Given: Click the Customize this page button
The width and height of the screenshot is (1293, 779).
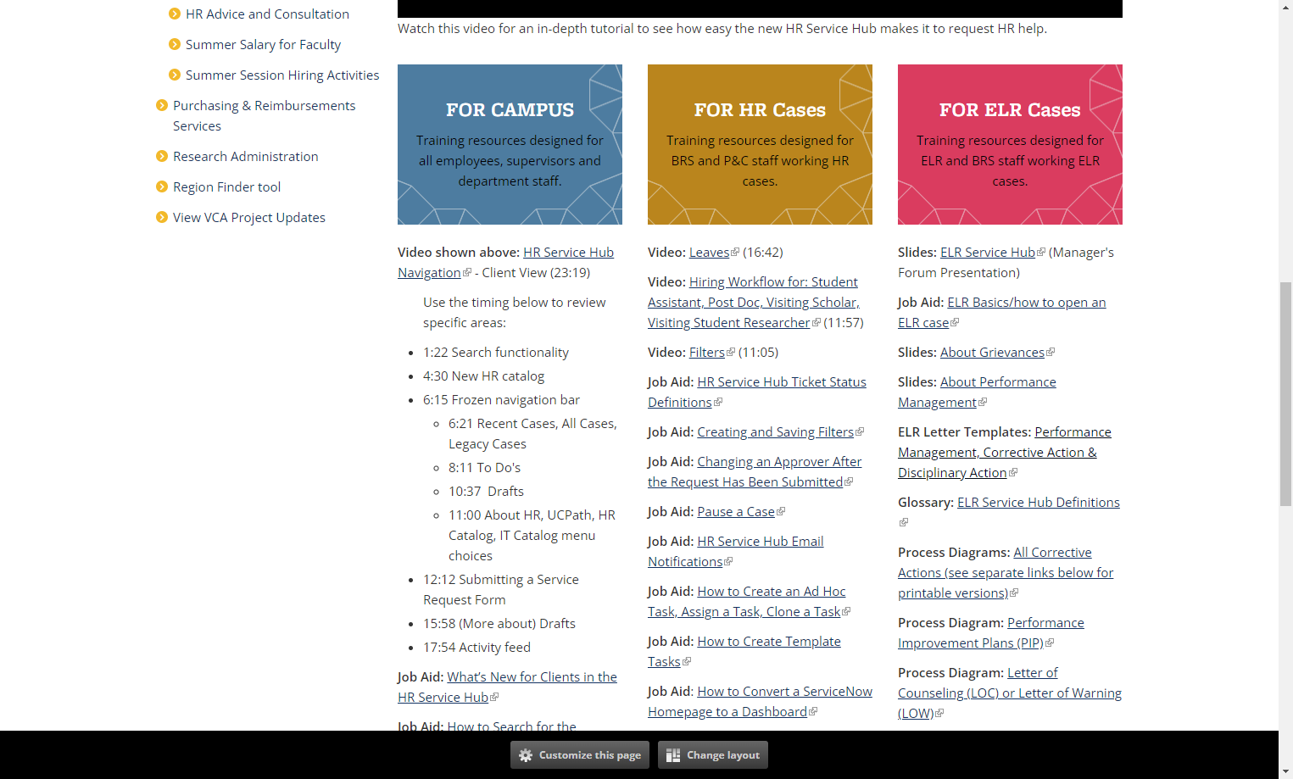Looking at the screenshot, I should 580,755.
